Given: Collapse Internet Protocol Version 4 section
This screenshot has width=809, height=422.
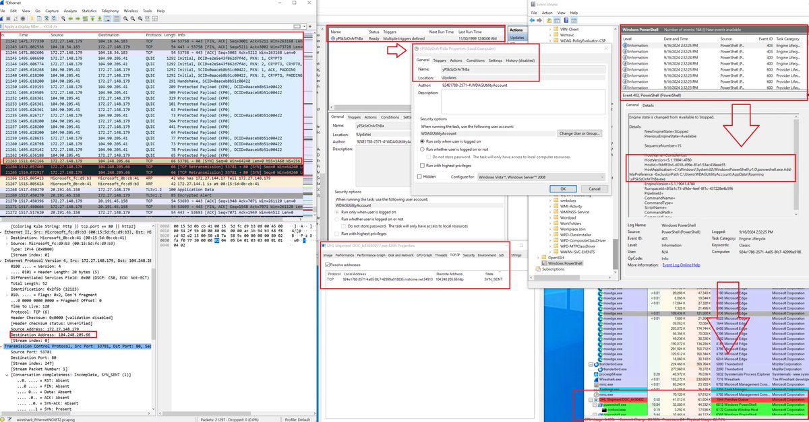Looking at the screenshot, I should click(1, 260).
